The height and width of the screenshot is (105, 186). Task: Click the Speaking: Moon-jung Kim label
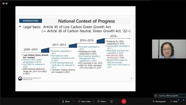click(172, 96)
